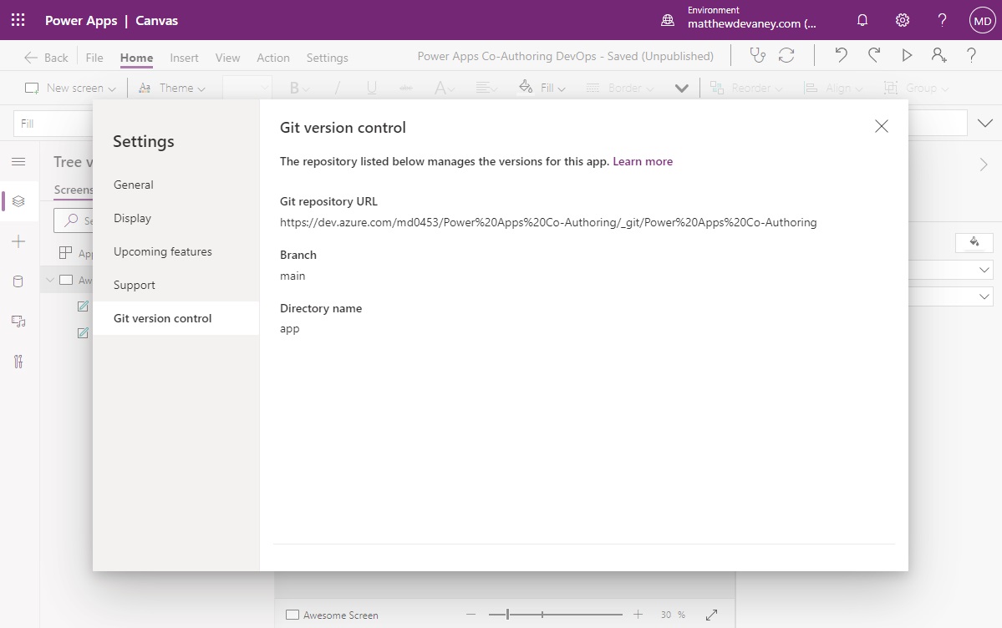Open the Tree view panel
This screenshot has width=1002, height=628.
[x=18, y=201]
